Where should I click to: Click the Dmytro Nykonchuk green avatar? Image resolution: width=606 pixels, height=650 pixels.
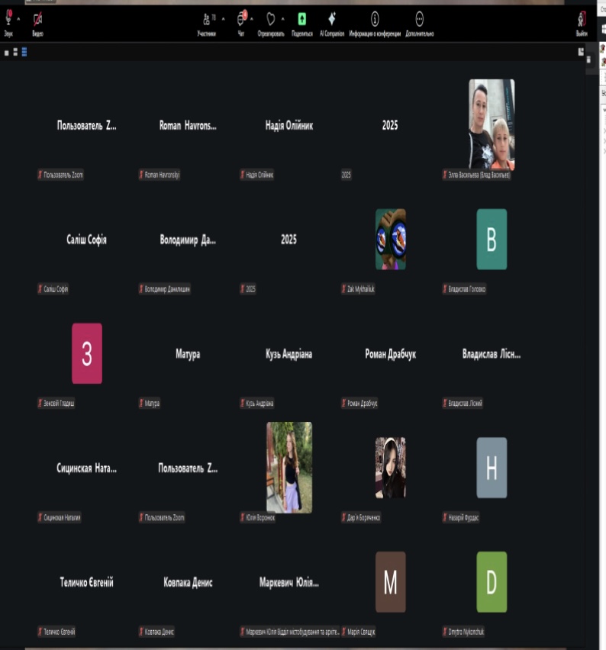(x=492, y=582)
